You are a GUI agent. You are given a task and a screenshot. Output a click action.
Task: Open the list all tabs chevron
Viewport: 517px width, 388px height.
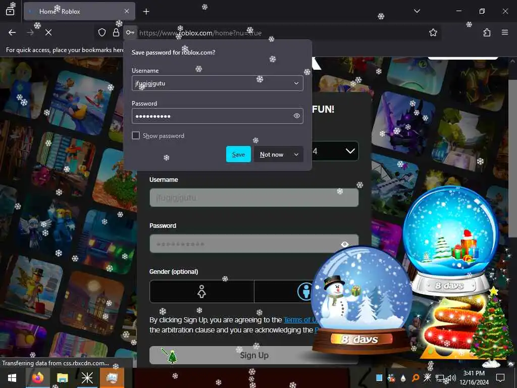coord(417,11)
